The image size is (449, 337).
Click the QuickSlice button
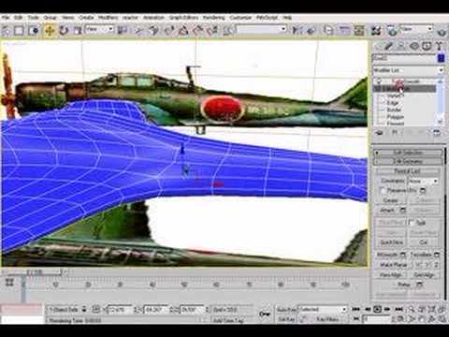point(392,242)
